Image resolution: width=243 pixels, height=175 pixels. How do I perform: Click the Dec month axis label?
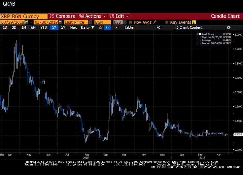coord(162,155)
